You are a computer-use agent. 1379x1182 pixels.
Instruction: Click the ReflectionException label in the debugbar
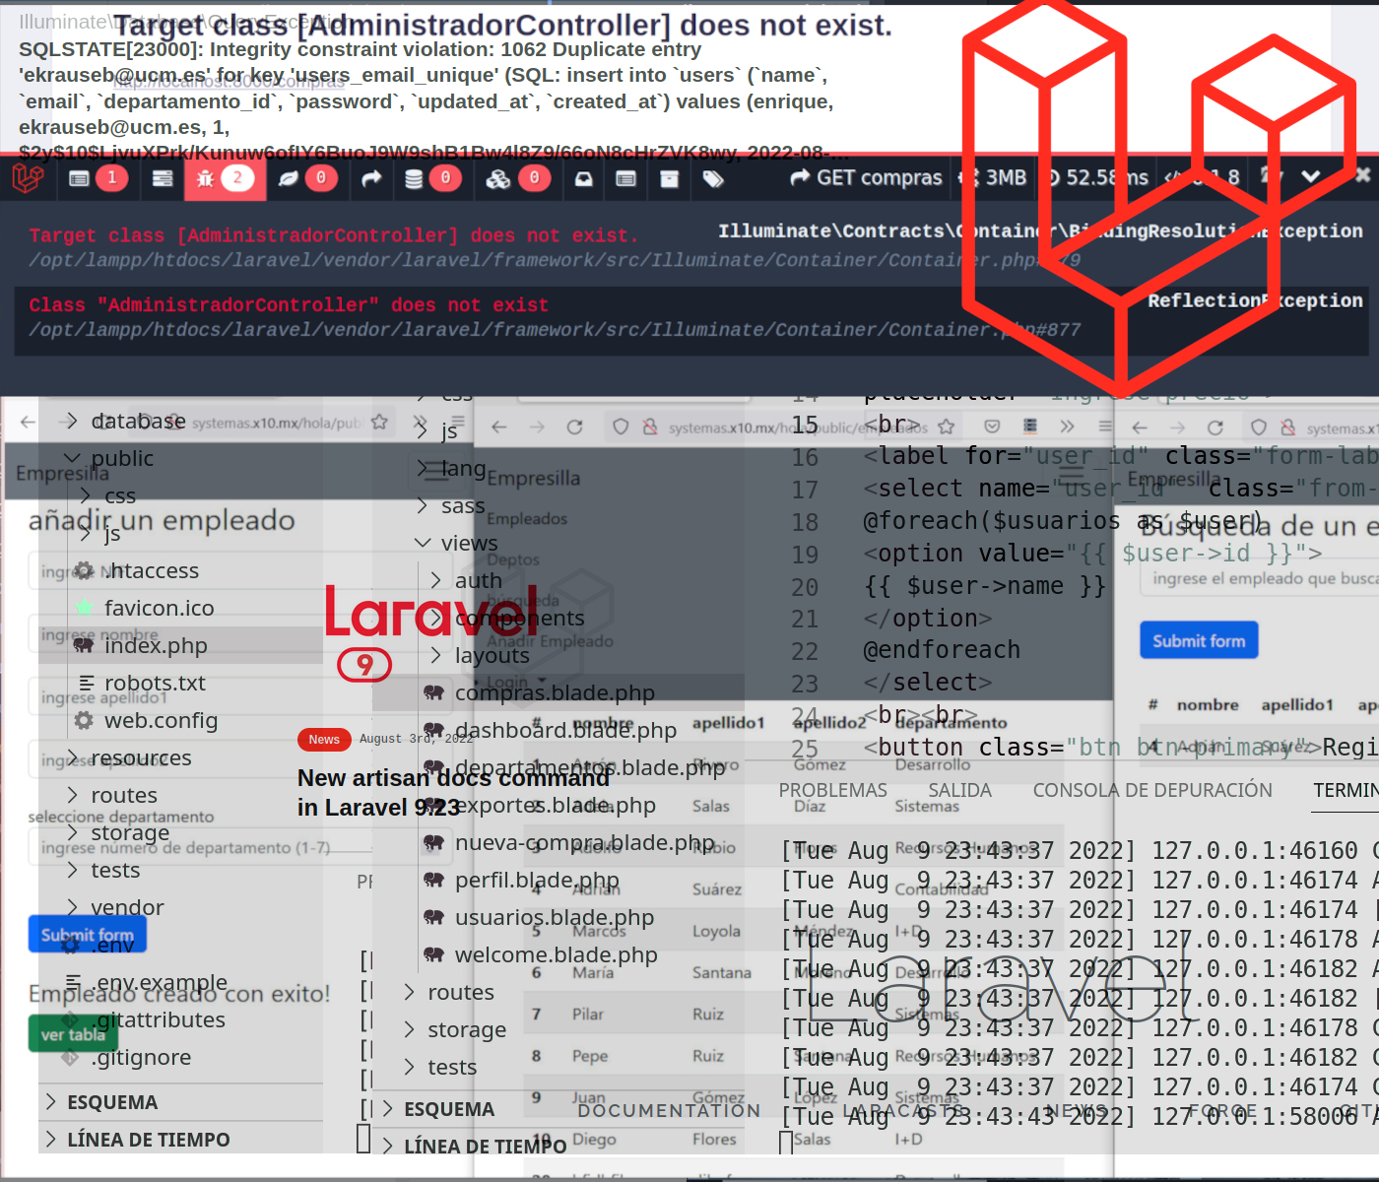(1255, 300)
